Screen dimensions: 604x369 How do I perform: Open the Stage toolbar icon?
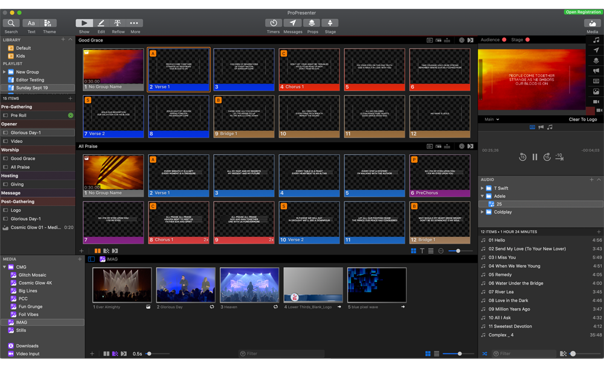(330, 24)
